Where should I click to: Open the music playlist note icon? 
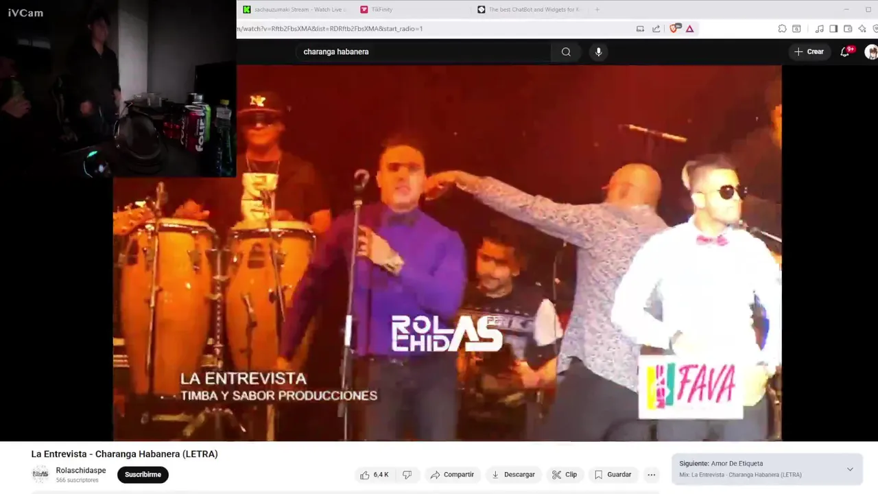[820, 29]
